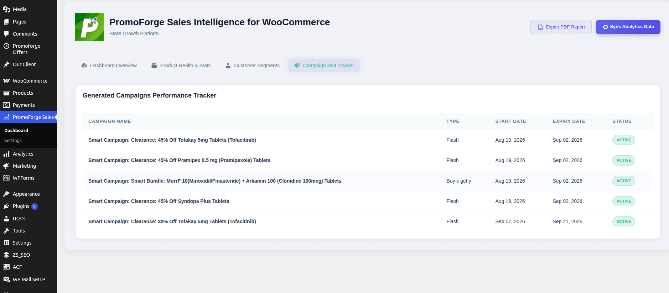Screen dimensions: 669x293
Task: Click the Customer Segments person icon
Action: (x=228, y=66)
